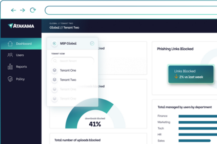Click the Reports bar chart icon
The width and height of the screenshot is (217, 144).
click(10, 67)
